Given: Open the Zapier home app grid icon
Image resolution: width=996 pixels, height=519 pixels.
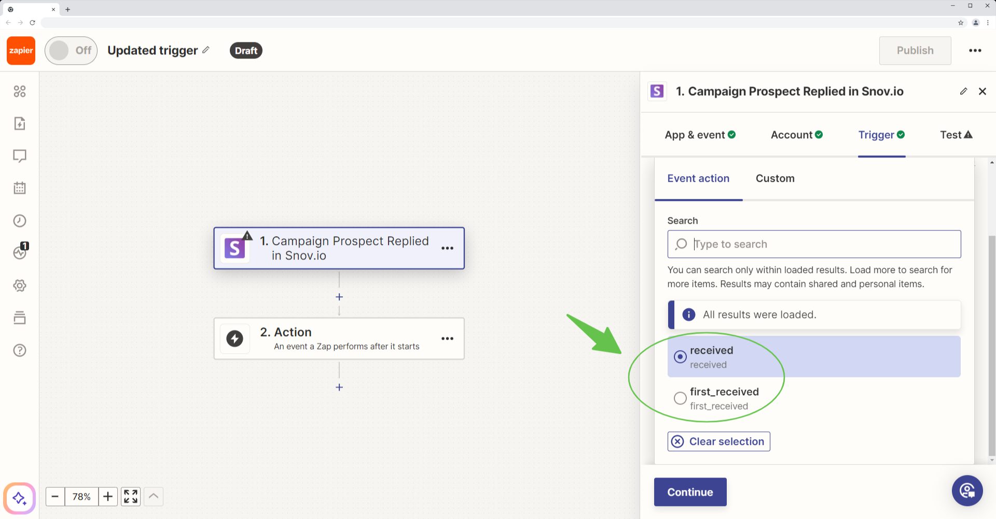Looking at the screenshot, I should [20, 91].
